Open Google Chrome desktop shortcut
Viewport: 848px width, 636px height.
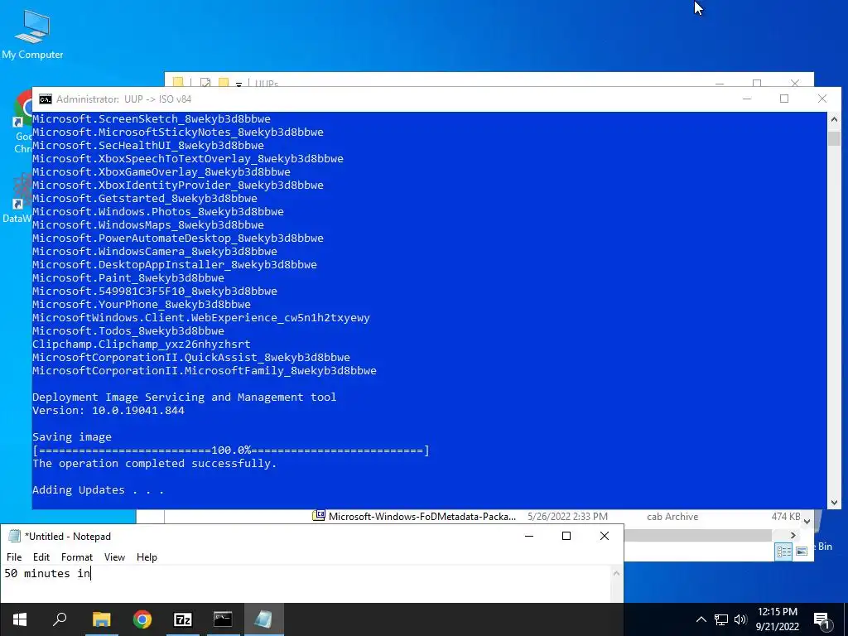point(24,122)
